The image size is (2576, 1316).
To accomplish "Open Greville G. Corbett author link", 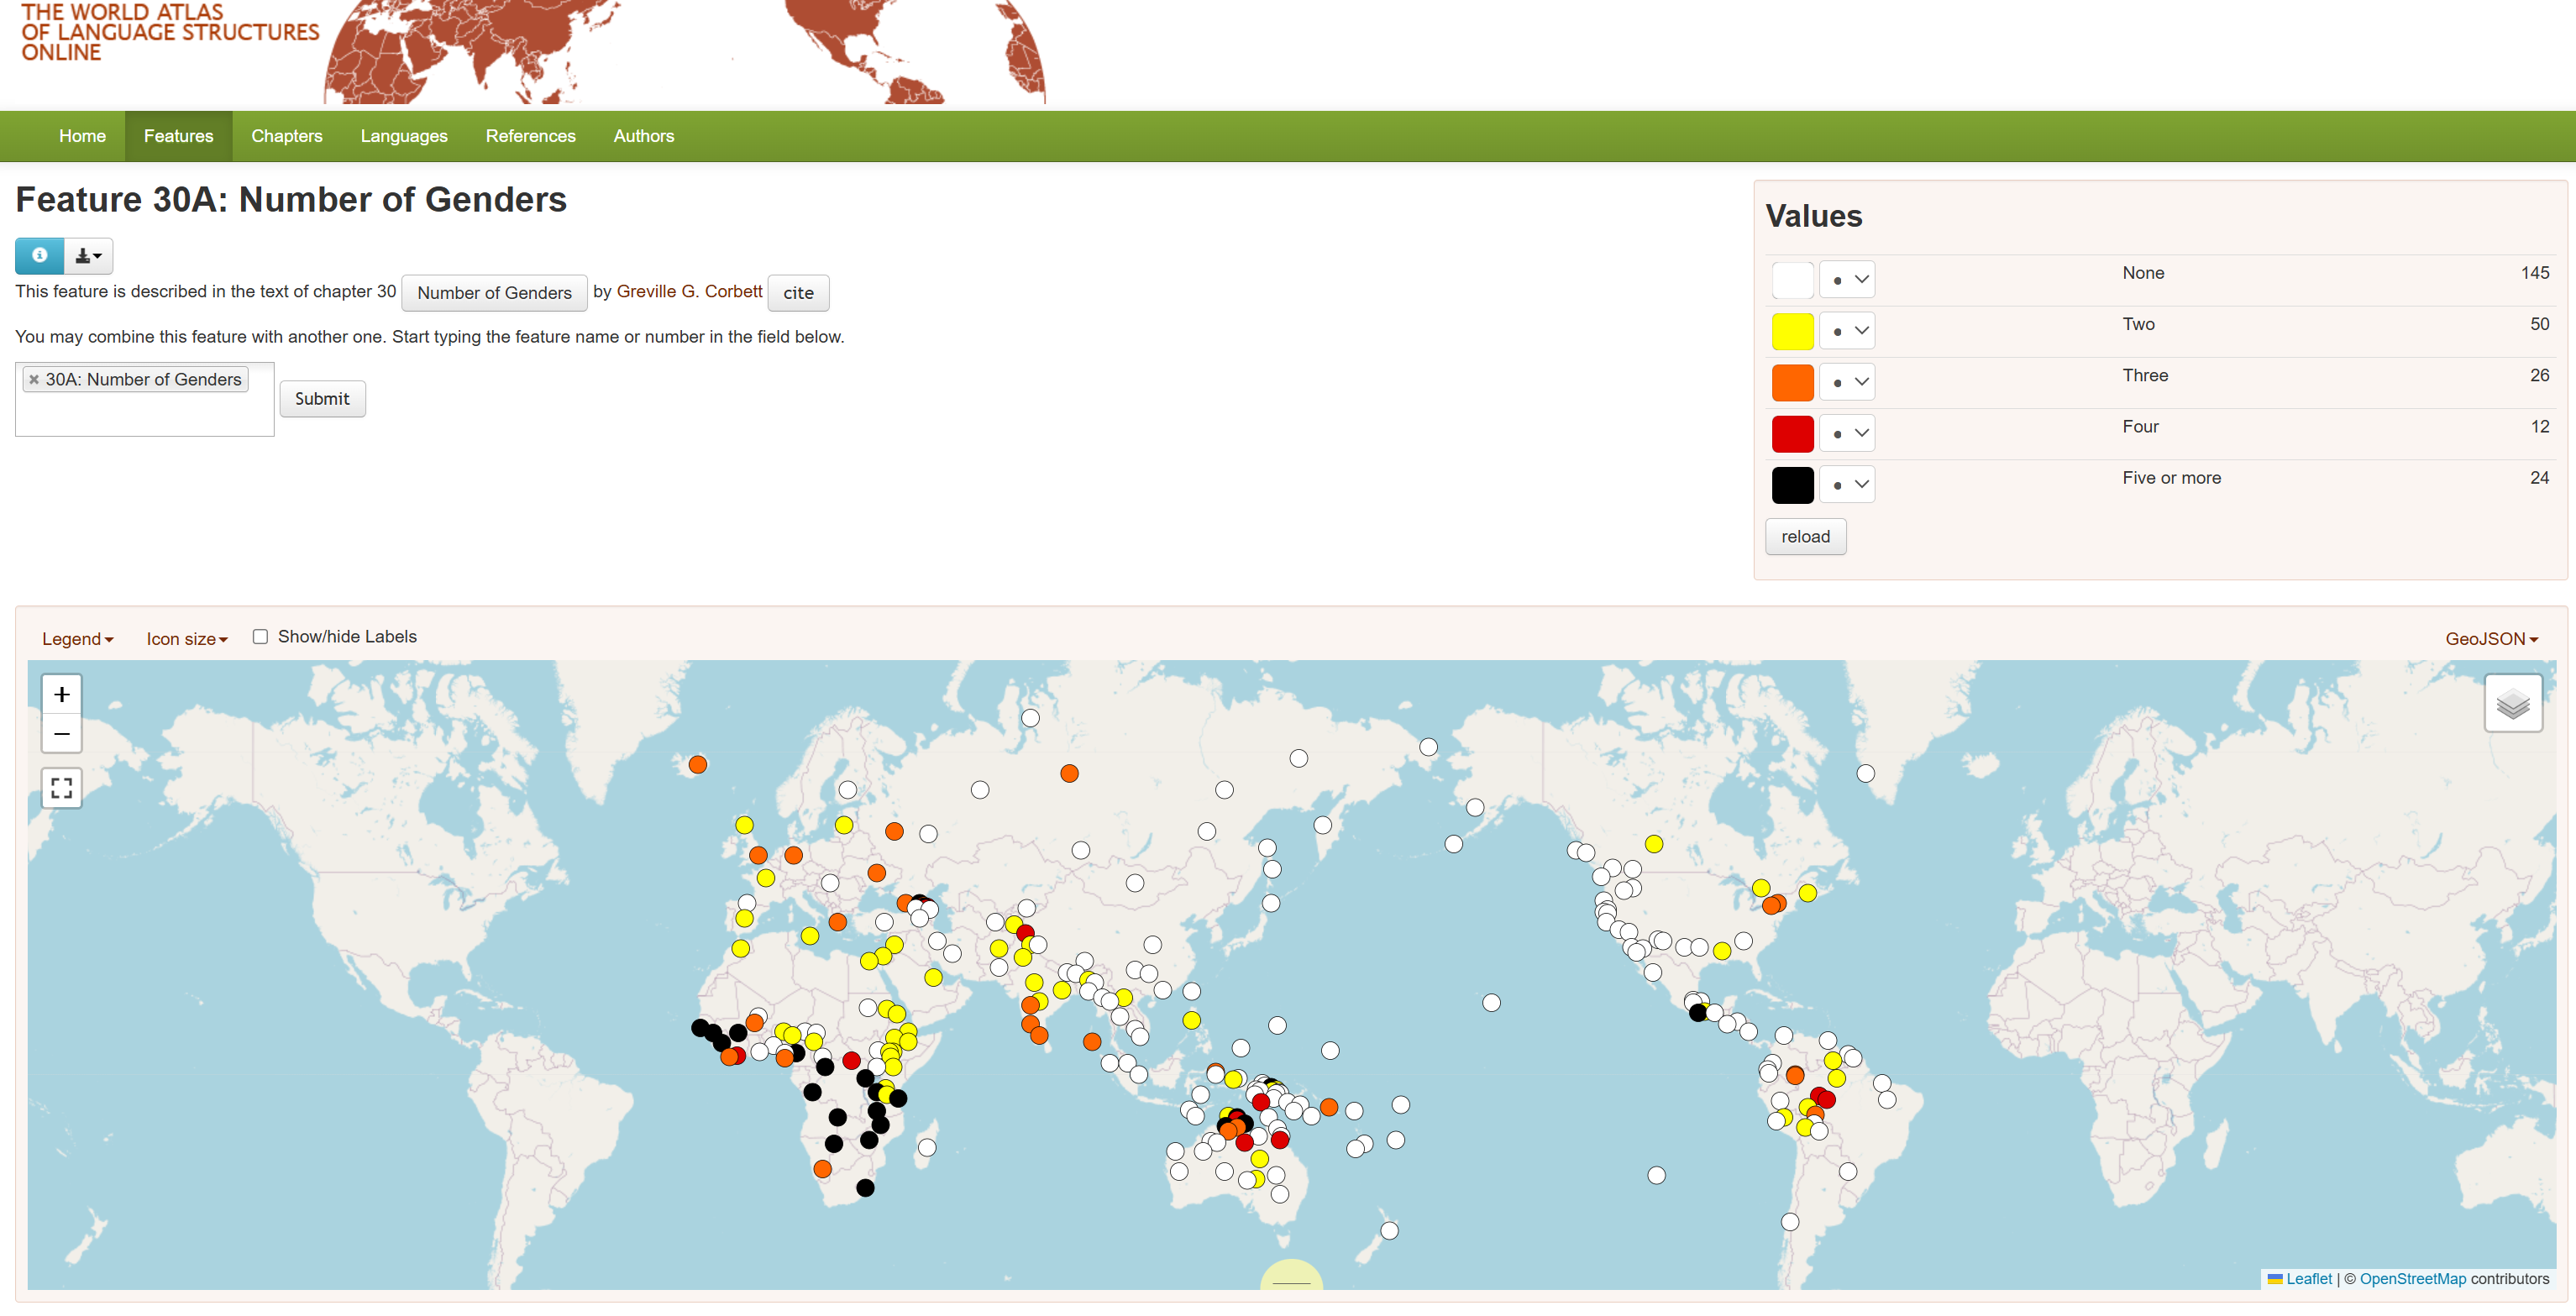I will [689, 291].
